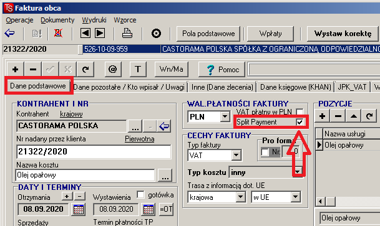The image size is (380, 226).
Task: Click left arrow of POZYCJE horizontal scrollbar
Action: (320, 201)
